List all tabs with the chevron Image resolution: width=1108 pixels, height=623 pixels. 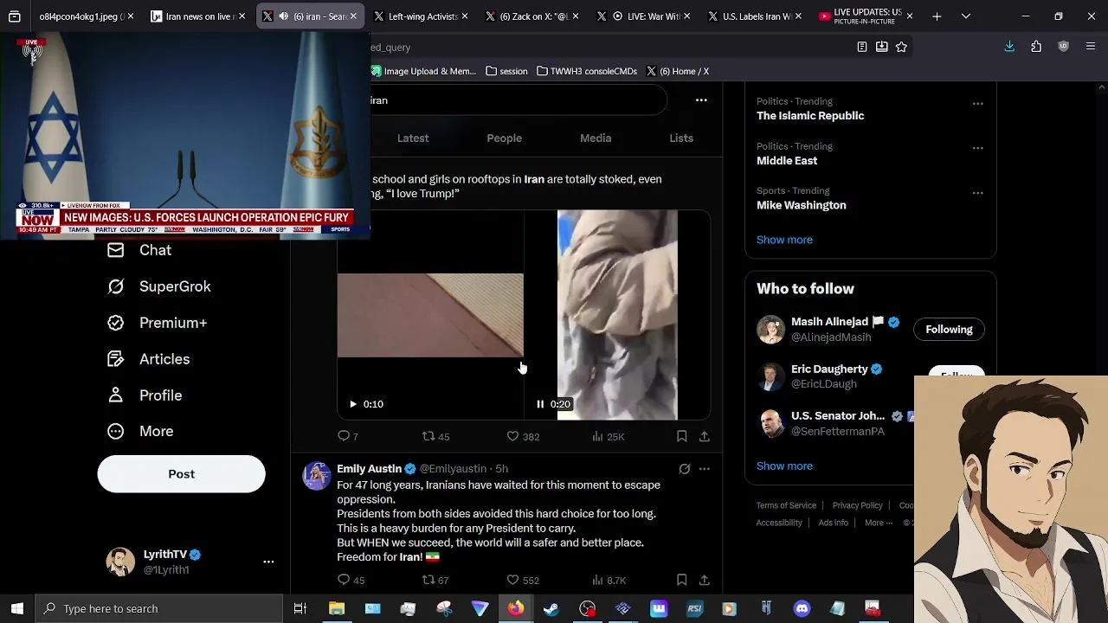coord(966,16)
